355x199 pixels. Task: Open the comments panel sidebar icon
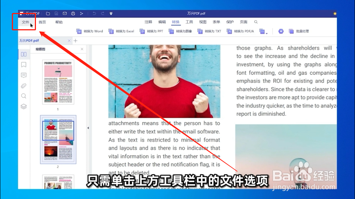(24, 75)
